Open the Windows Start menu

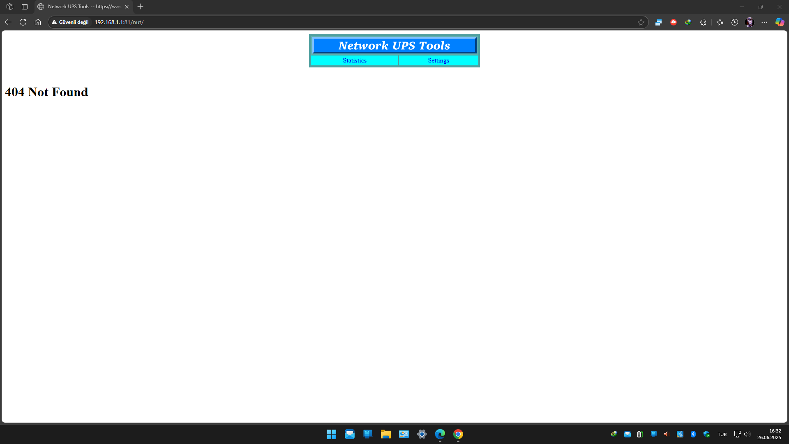pyautogui.click(x=331, y=434)
